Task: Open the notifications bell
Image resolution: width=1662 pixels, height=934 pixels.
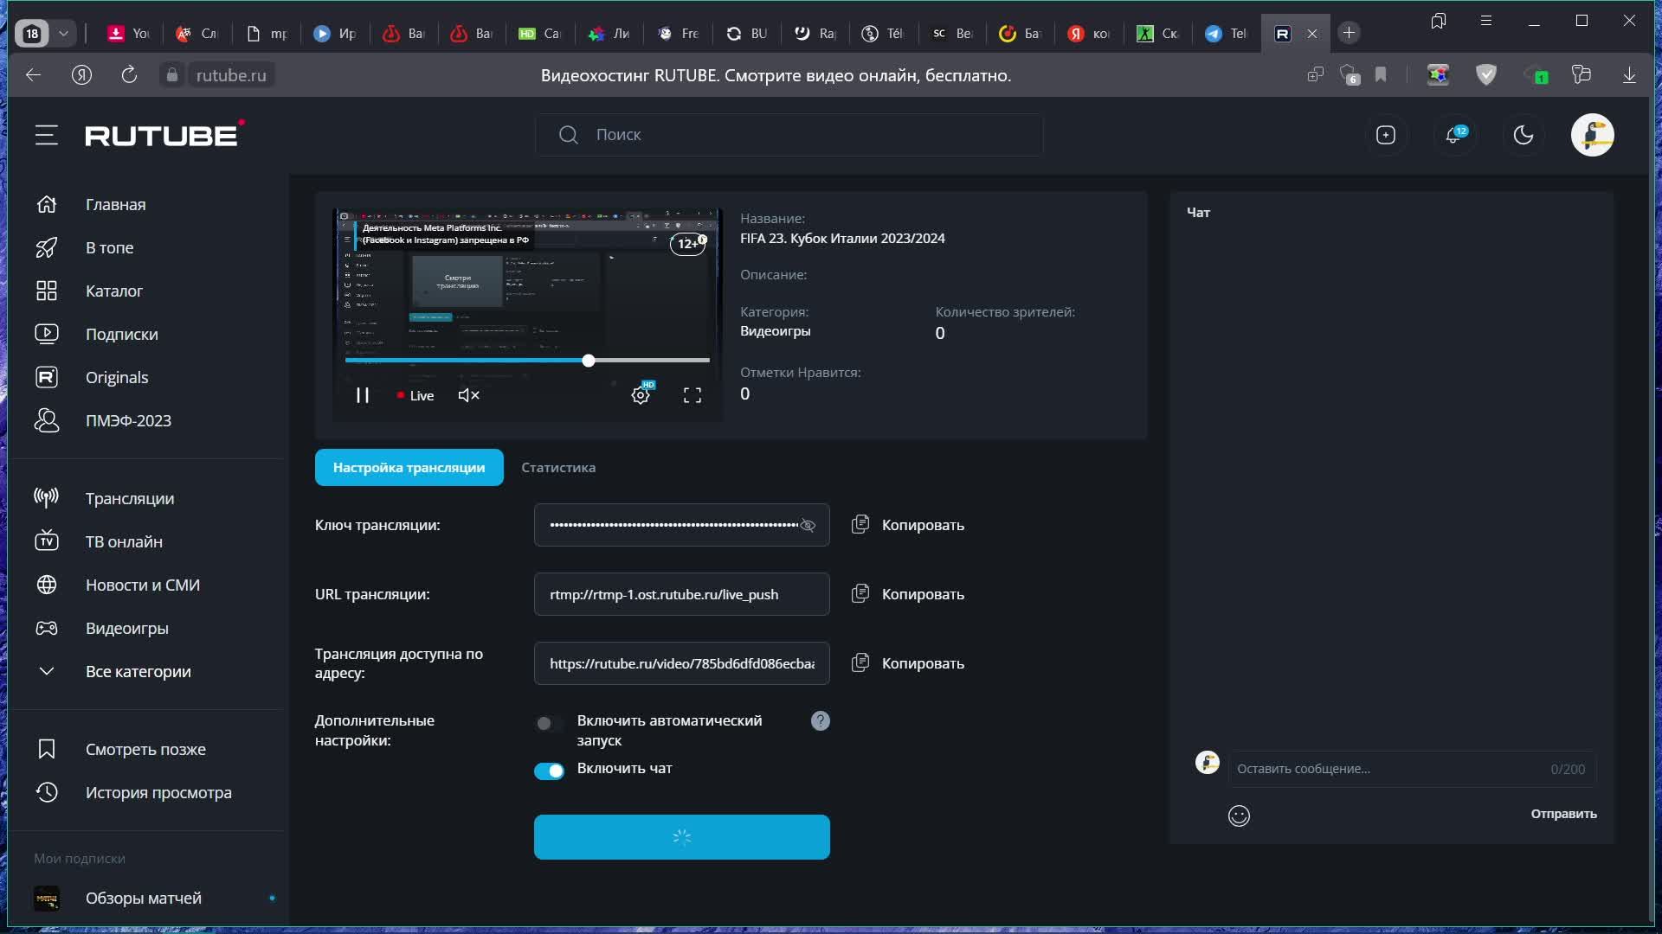Action: coord(1455,135)
